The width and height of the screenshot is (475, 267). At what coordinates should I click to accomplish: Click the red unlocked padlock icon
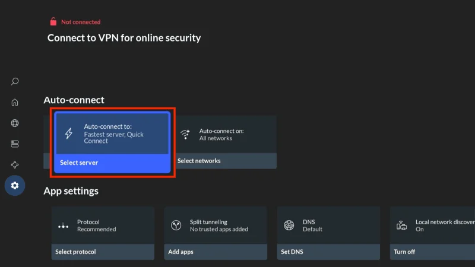[x=53, y=22]
